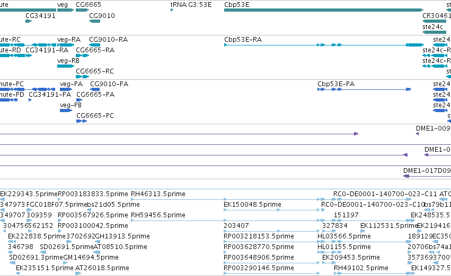Click the 327834 EST label
Viewport: 451px width, 276px height.
click(334, 226)
